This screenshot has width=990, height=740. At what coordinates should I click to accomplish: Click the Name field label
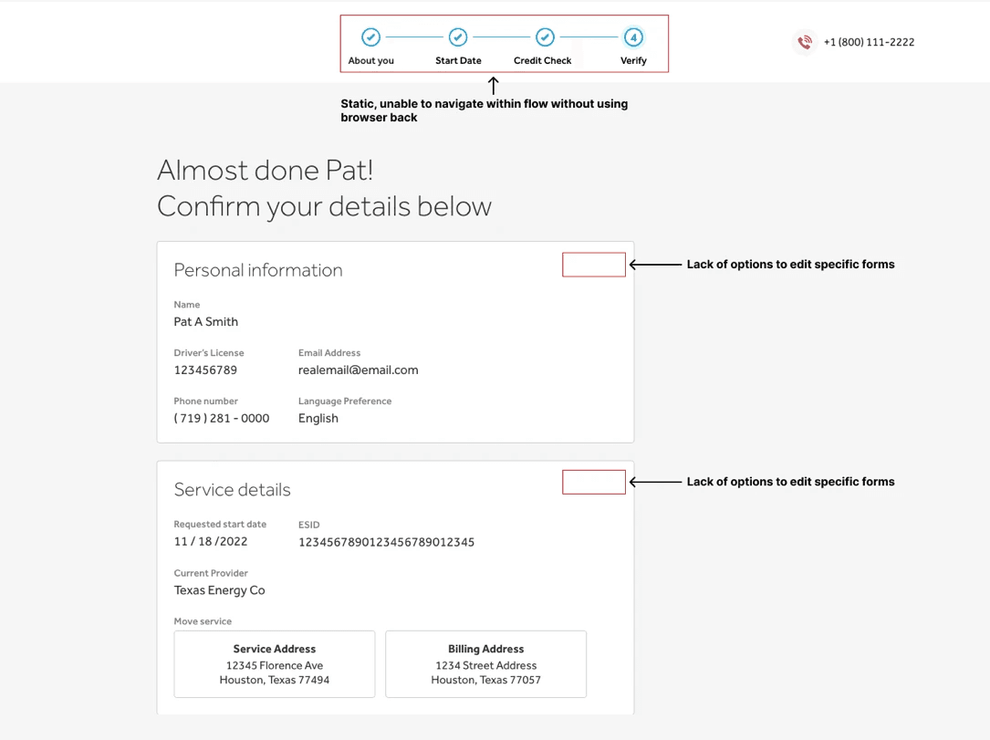(187, 305)
